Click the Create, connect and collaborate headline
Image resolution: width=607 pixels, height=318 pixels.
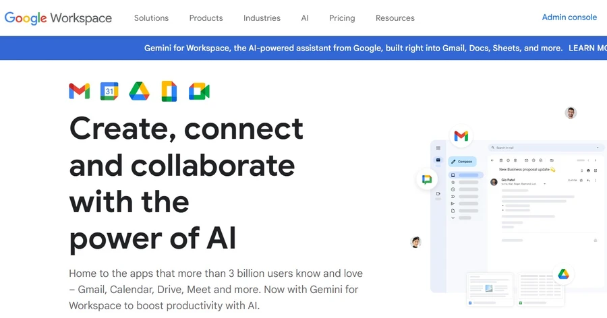[x=186, y=184]
